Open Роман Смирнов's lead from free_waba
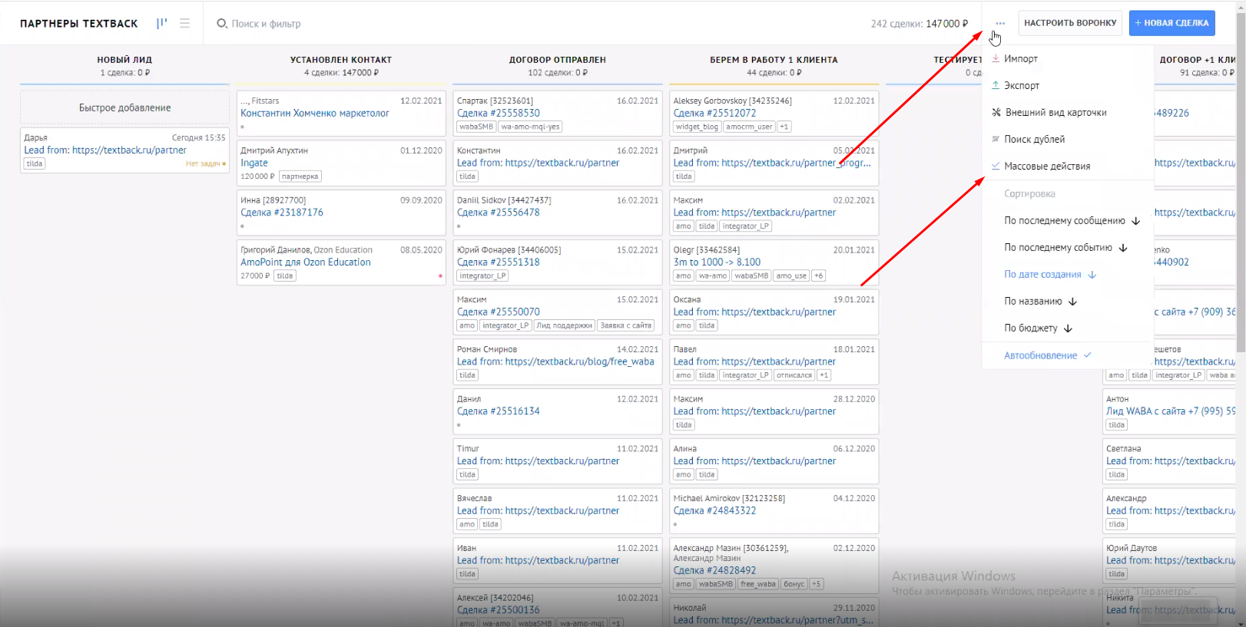Screen dimensions: 1246x627 click(555, 362)
